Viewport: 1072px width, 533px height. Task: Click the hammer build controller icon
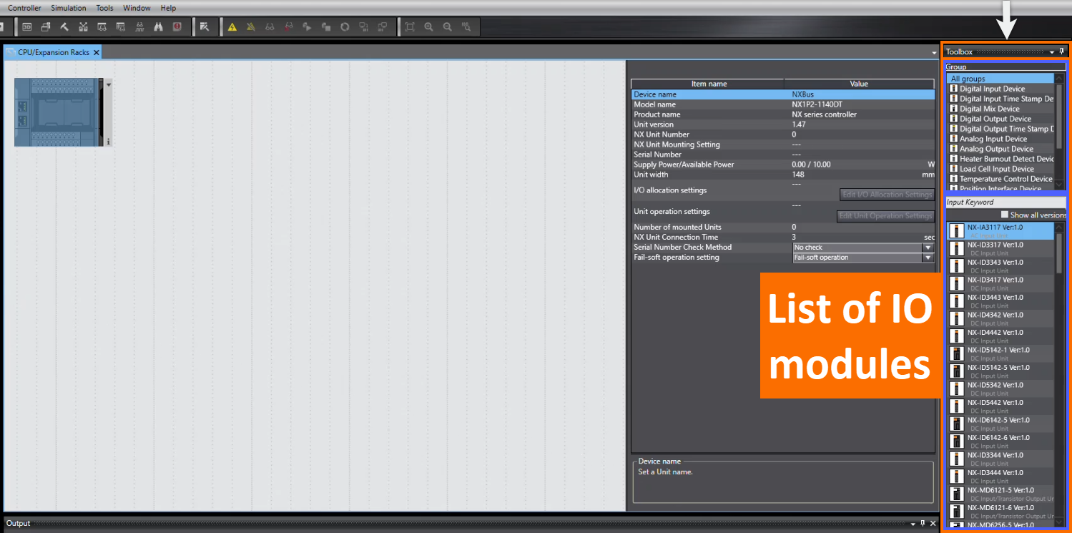click(x=64, y=26)
